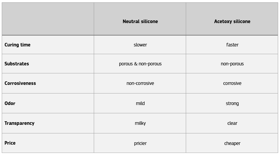
Task: Click the 'porous & non-porous' cell
Action: point(140,64)
